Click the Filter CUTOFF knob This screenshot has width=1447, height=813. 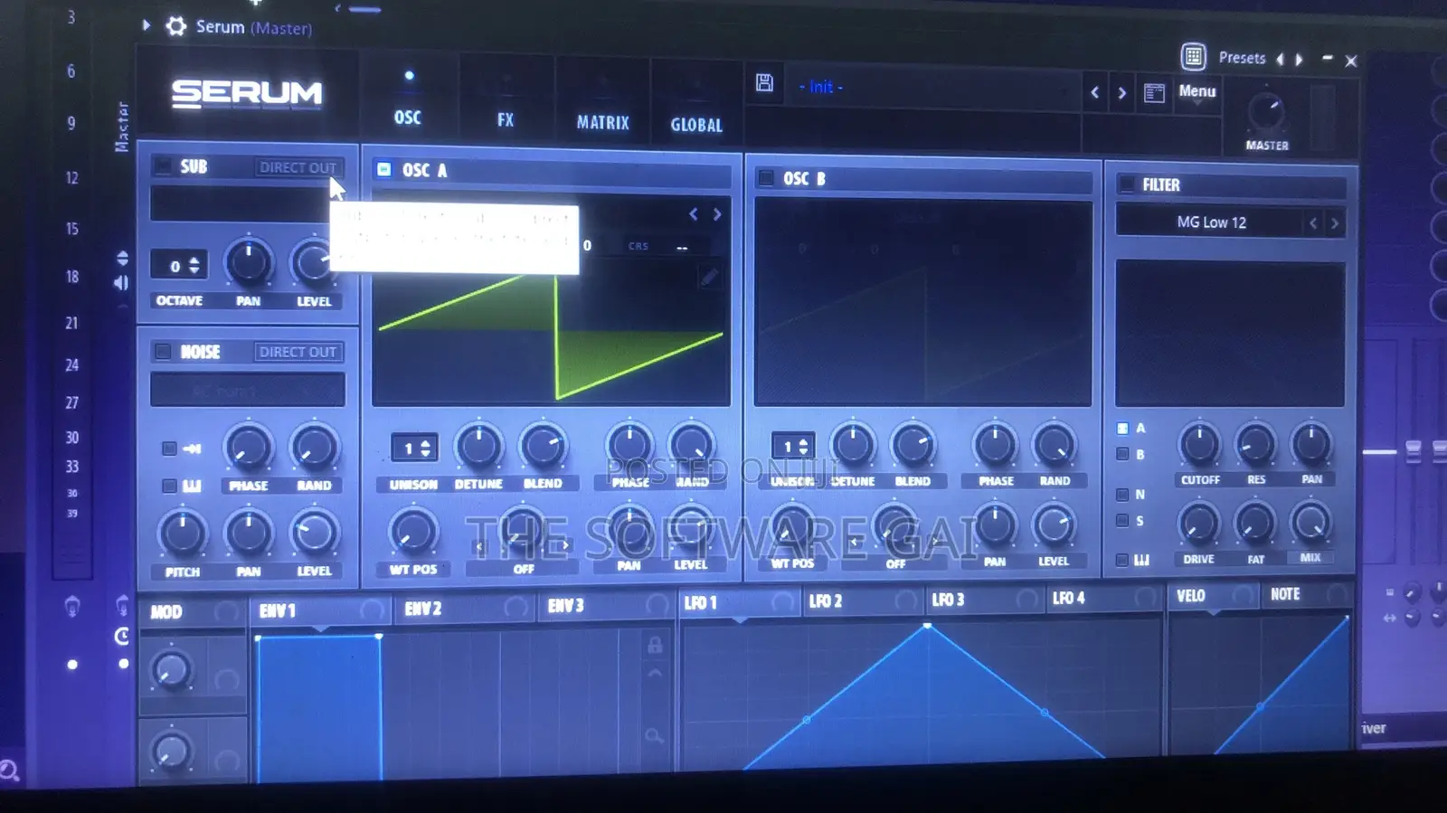(x=1199, y=444)
